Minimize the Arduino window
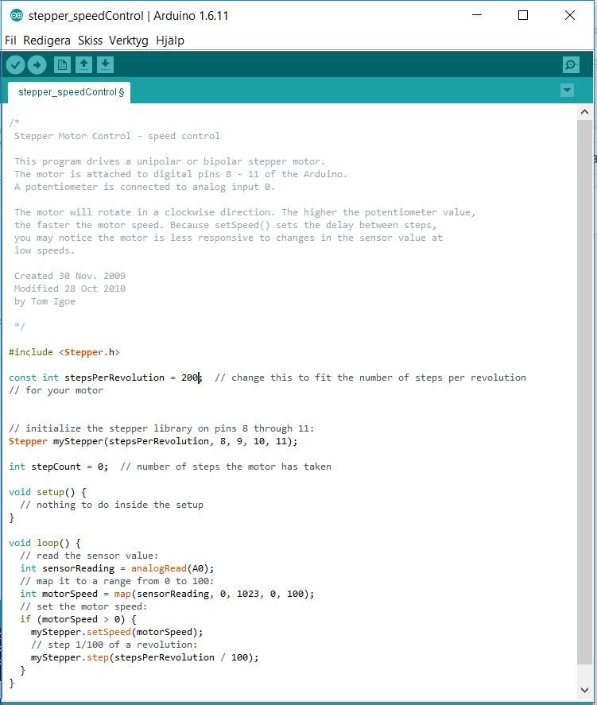The image size is (597, 705). coord(477,15)
